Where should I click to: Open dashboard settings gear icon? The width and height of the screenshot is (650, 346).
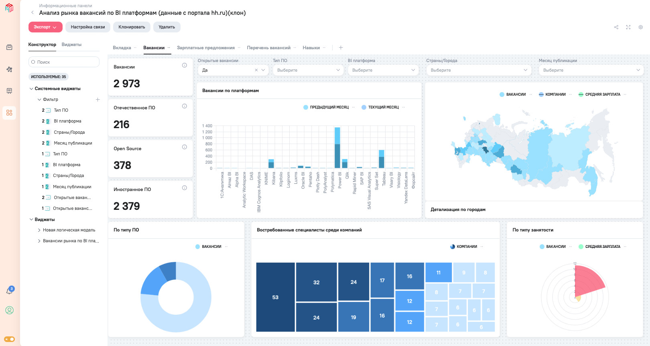coord(641,27)
